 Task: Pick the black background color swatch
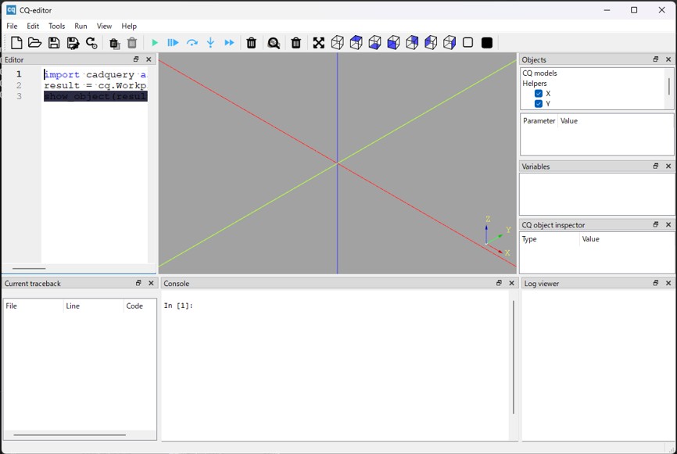pos(487,43)
